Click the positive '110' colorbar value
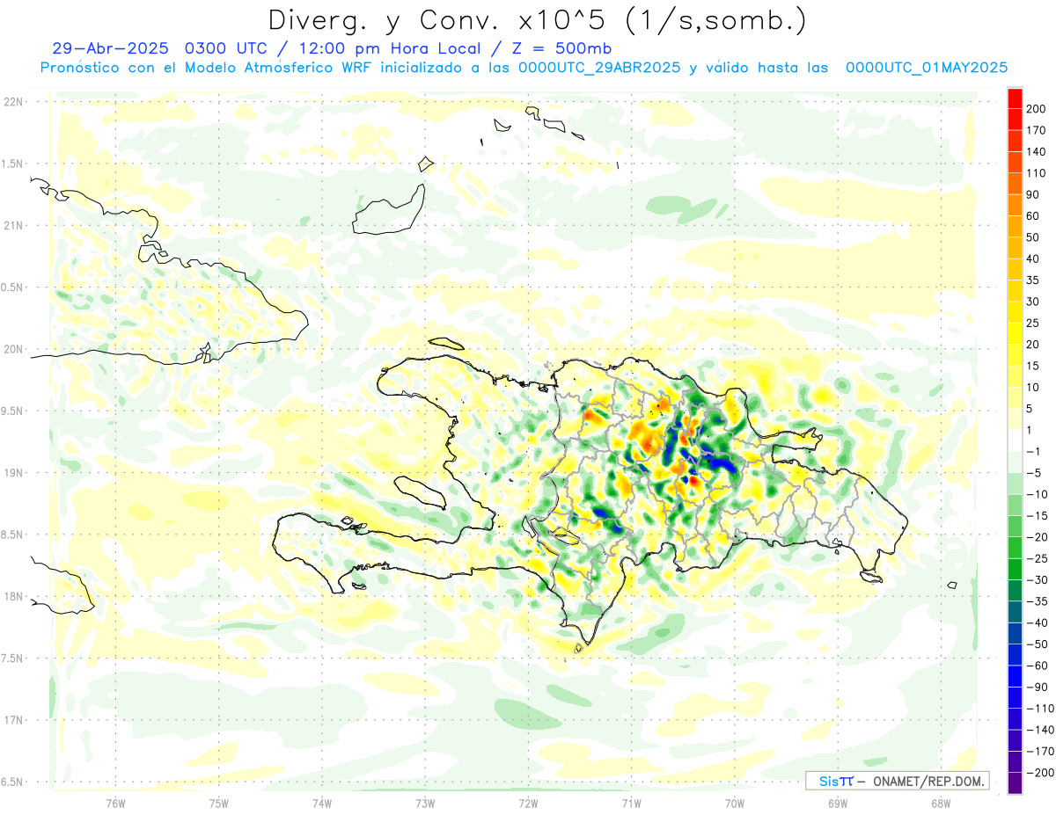Image resolution: width=1056 pixels, height=815 pixels. pyautogui.click(x=1037, y=172)
